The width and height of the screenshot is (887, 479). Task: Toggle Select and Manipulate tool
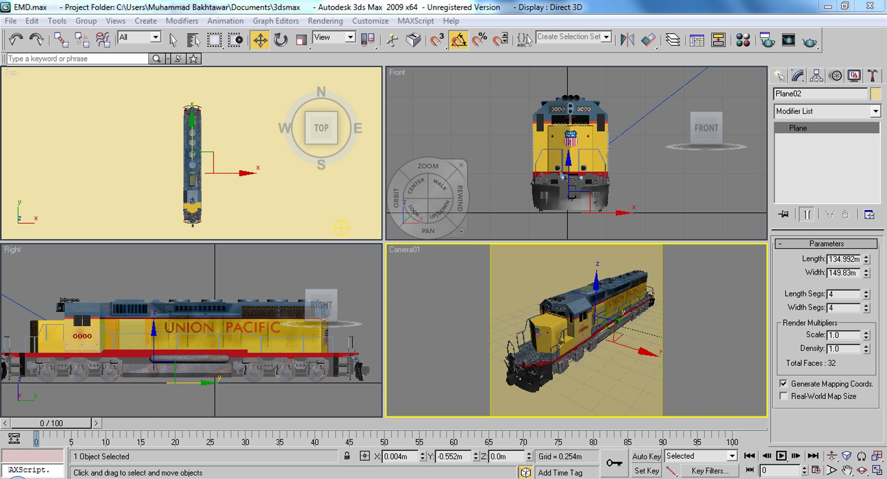click(392, 40)
